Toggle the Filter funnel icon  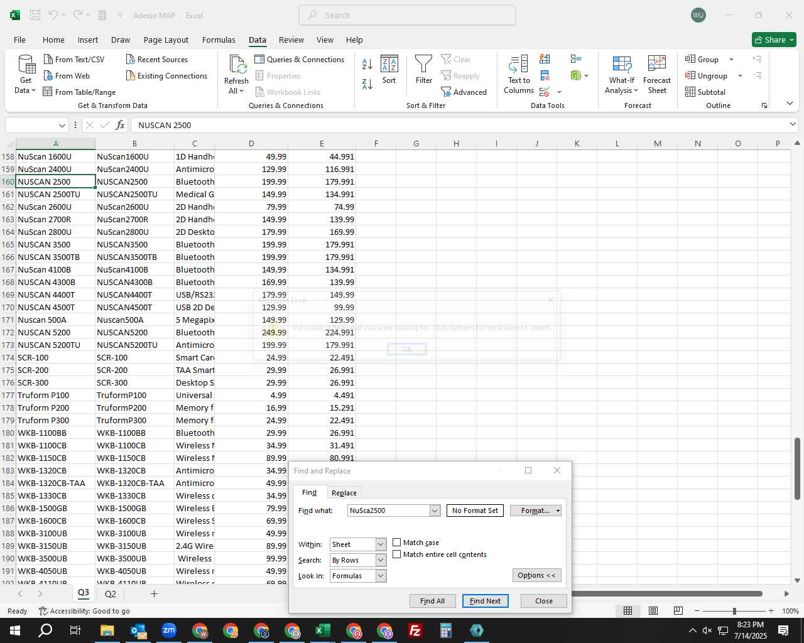424,70
